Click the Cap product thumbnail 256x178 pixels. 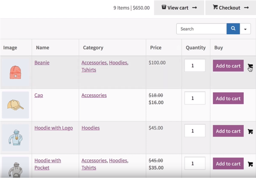15,105
